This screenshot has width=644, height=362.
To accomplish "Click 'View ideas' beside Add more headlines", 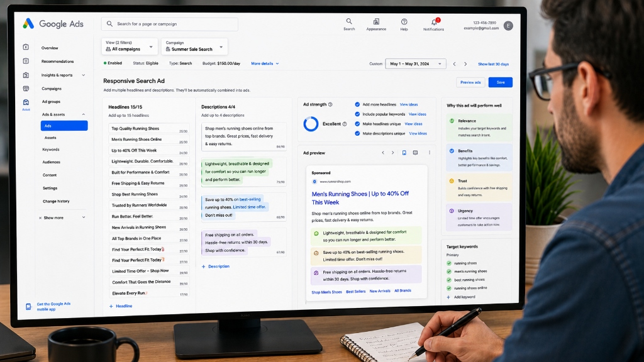I will [x=409, y=105].
